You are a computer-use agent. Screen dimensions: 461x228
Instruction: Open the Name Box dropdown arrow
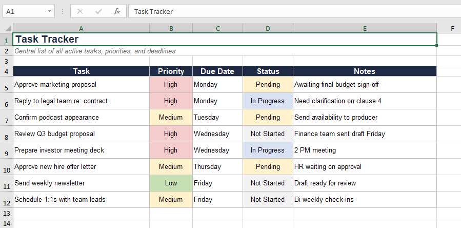pos(49,11)
